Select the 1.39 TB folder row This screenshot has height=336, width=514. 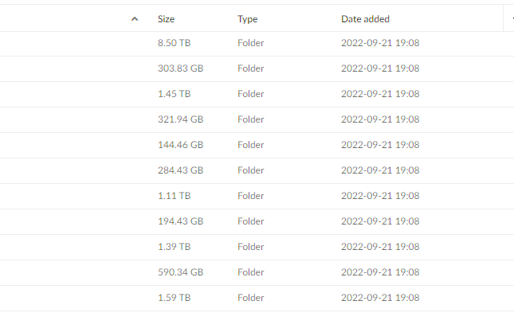(174, 247)
